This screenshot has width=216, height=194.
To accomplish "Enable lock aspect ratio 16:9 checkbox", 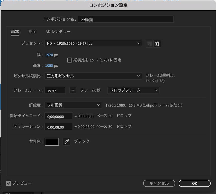I will [x=69, y=60].
